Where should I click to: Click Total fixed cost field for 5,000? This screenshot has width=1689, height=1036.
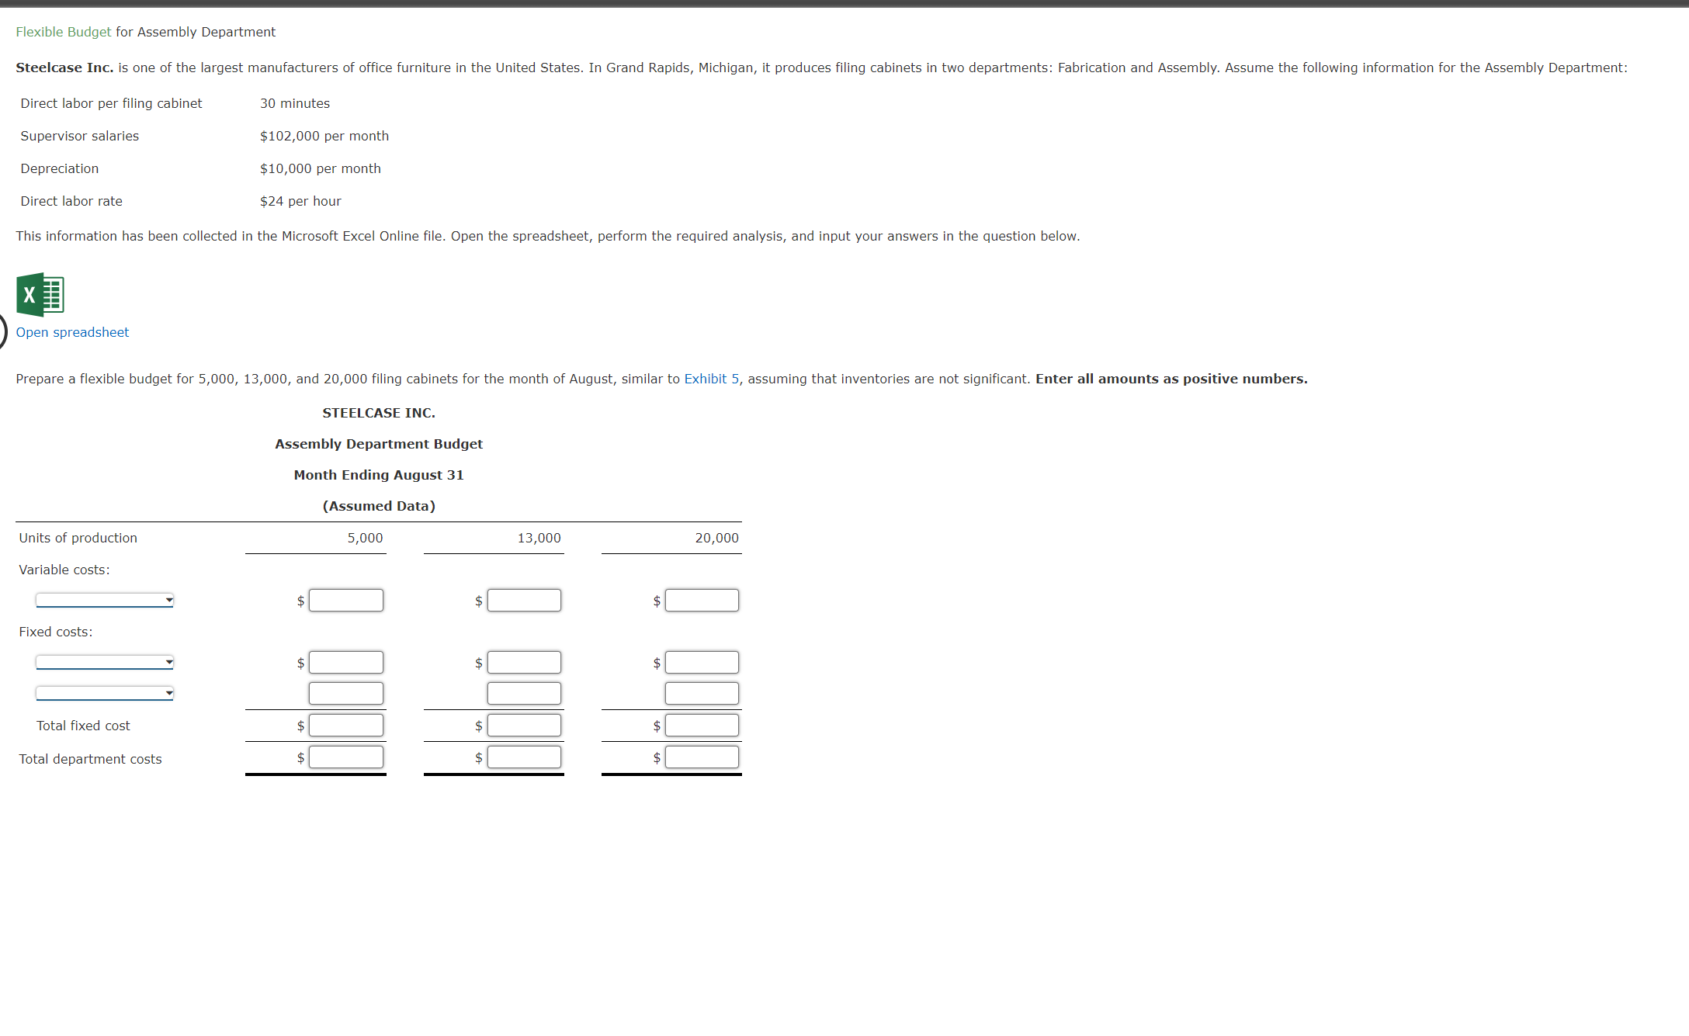[x=346, y=725]
